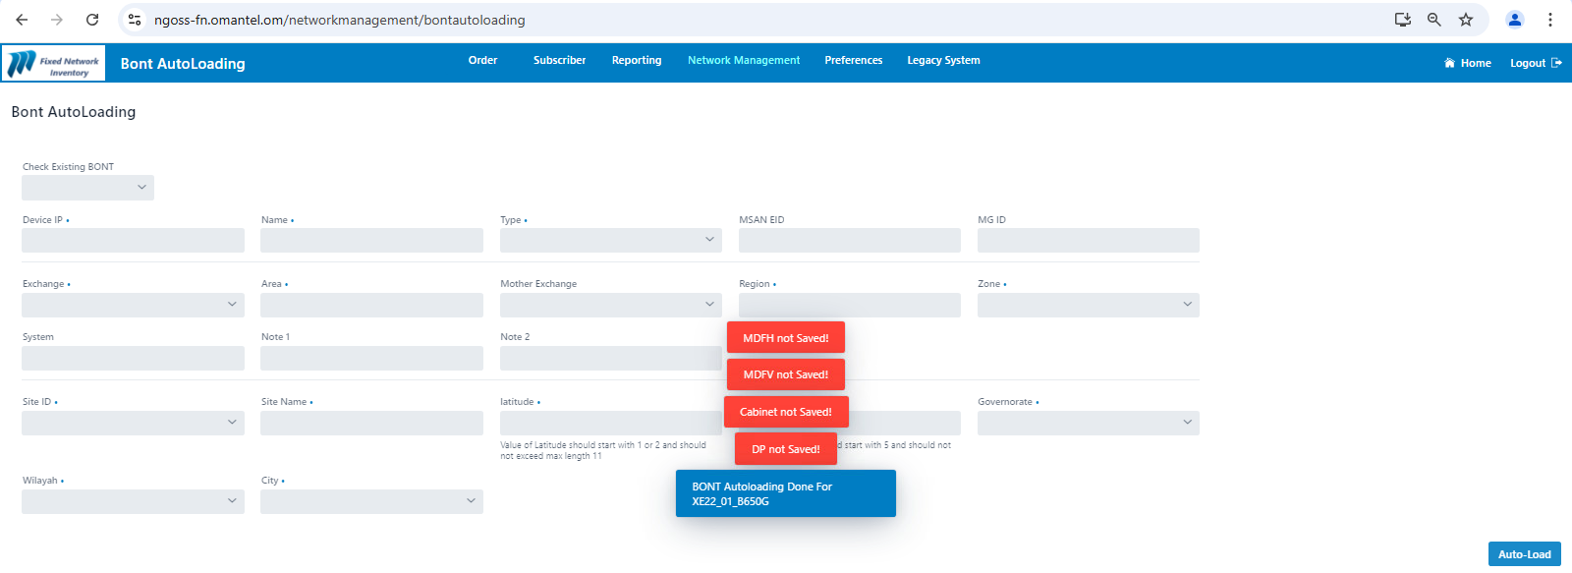This screenshot has height=573, width=1572.
Task: Click into the Device IP field
Action: point(133,241)
